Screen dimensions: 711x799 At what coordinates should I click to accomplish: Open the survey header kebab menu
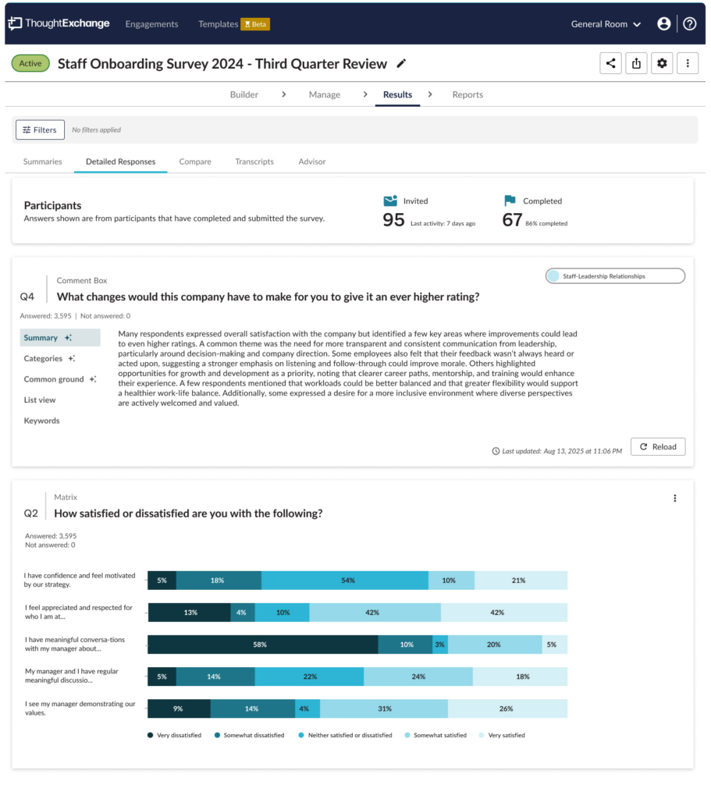(687, 63)
